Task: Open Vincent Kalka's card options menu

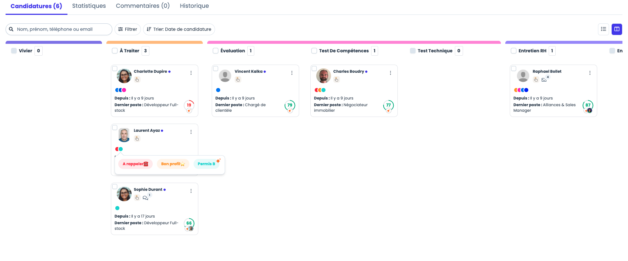Action: pyautogui.click(x=292, y=73)
